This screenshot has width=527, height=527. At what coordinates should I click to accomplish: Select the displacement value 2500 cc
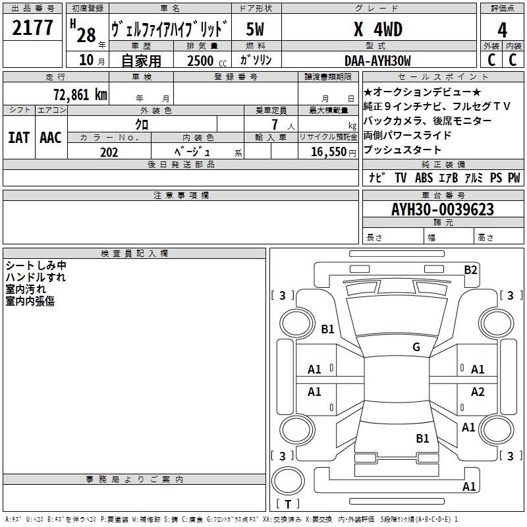(x=207, y=61)
